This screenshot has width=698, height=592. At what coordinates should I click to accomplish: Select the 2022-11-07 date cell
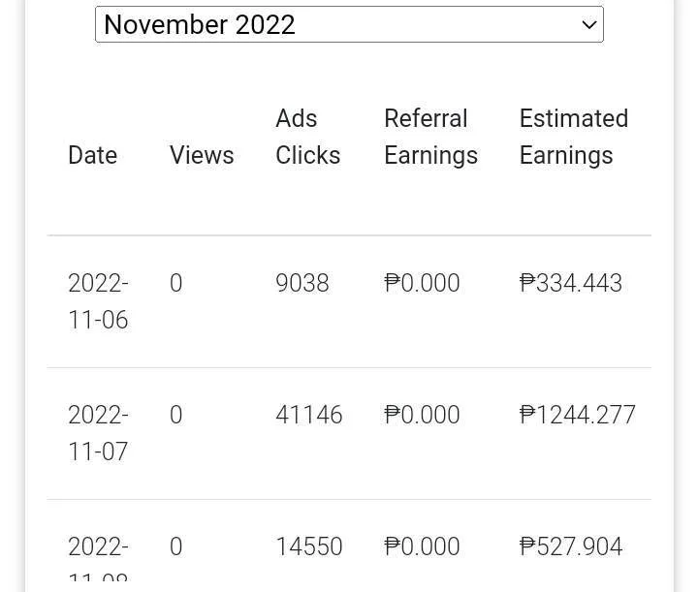[x=98, y=433]
